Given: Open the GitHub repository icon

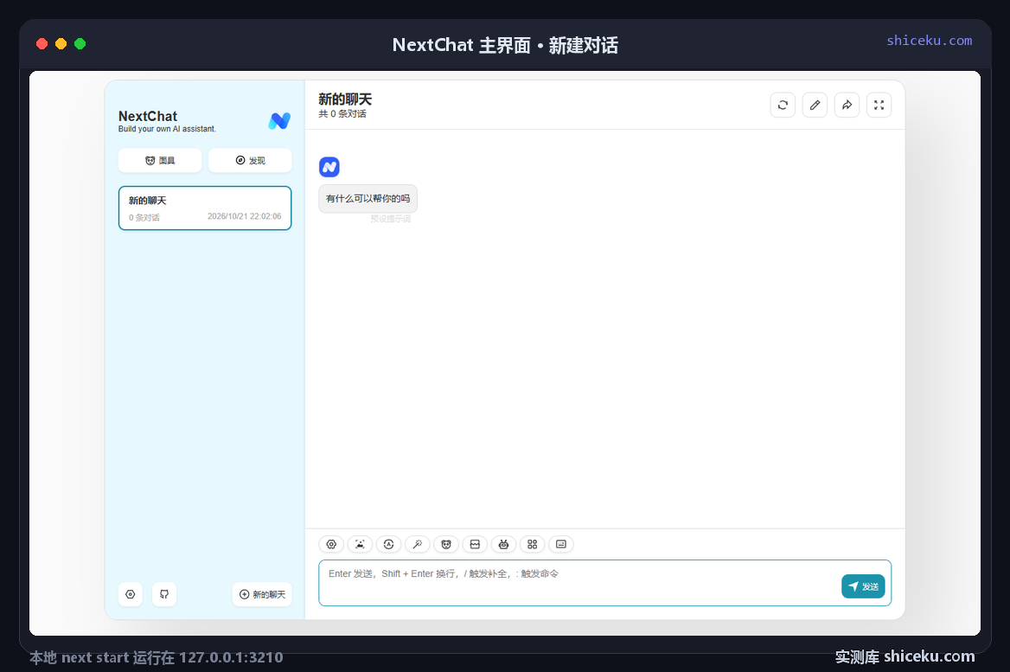Looking at the screenshot, I should pyautogui.click(x=164, y=594).
